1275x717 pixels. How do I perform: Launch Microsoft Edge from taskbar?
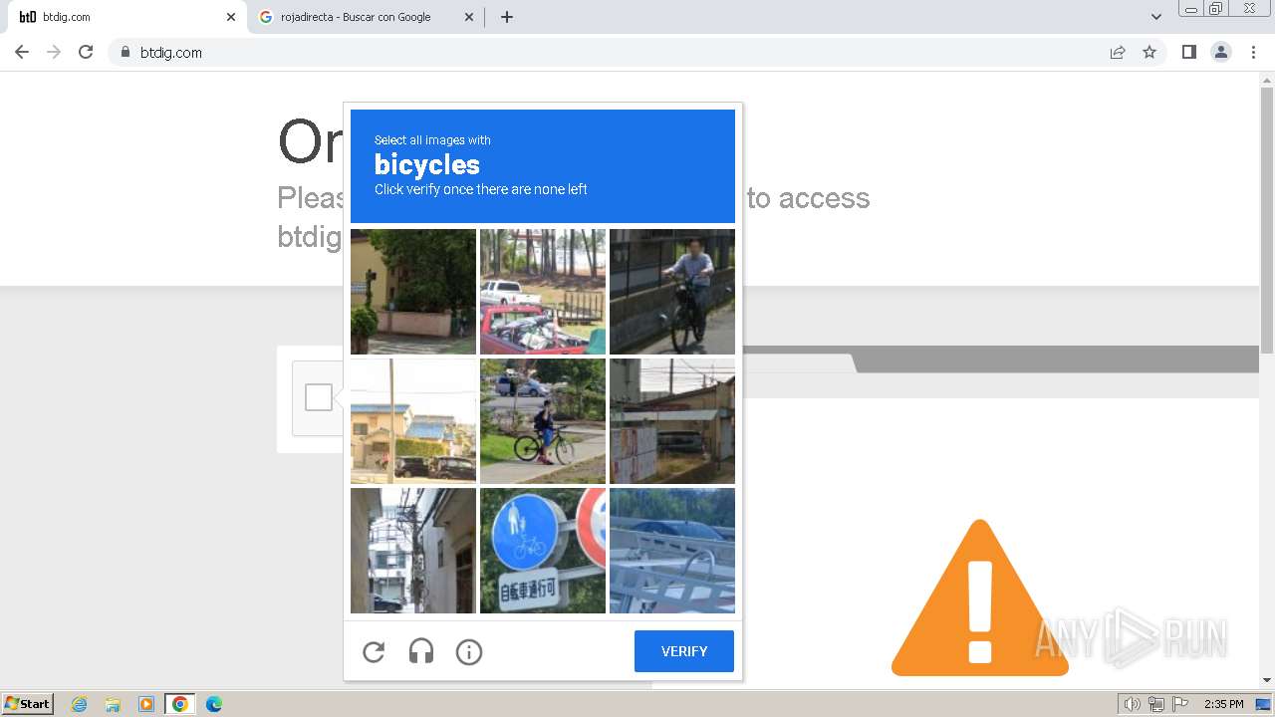tap(214, 704)
